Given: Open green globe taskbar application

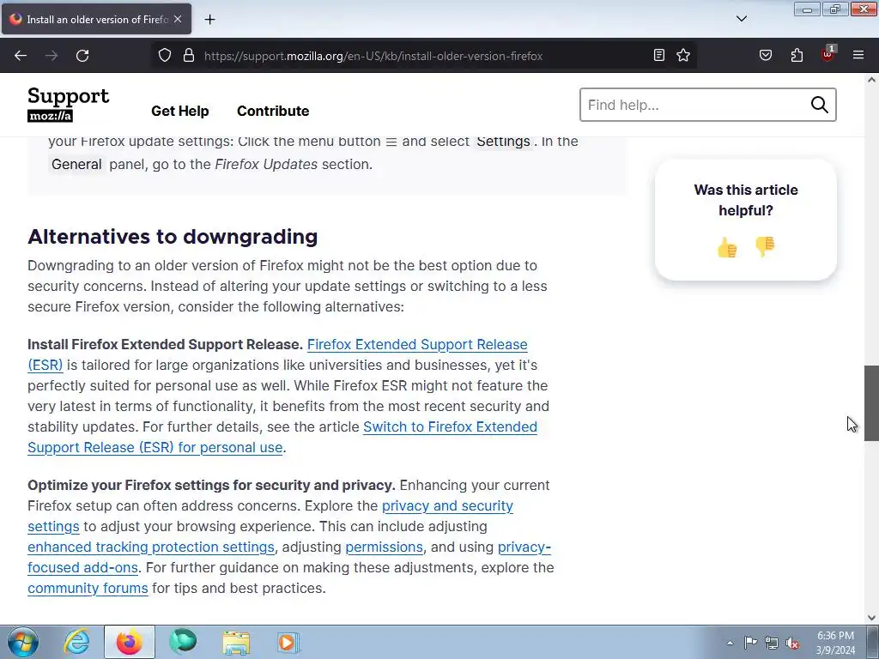Looking at the screenshot, I should [183, 642].
